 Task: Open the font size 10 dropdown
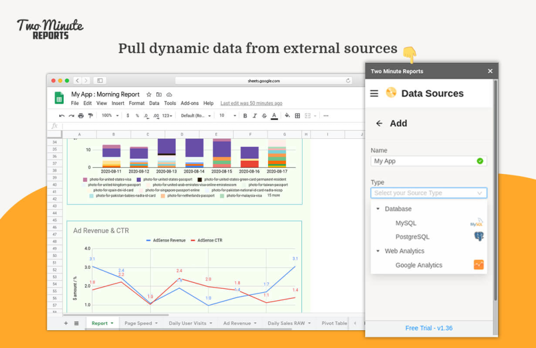pyautogui.click(x=228, y=116)
